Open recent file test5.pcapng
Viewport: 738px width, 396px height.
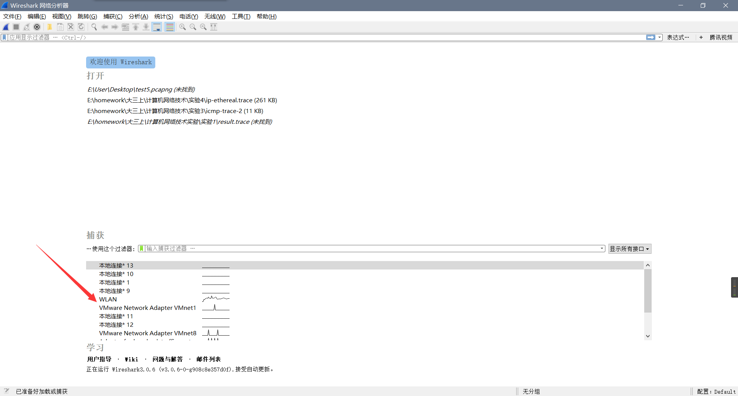click(x=141, y=89)
